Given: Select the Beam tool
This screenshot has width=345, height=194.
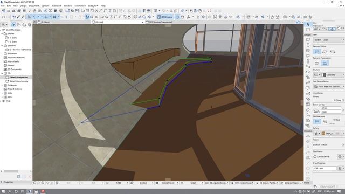Looking at the screenshot, I should (x=308, y=67).
